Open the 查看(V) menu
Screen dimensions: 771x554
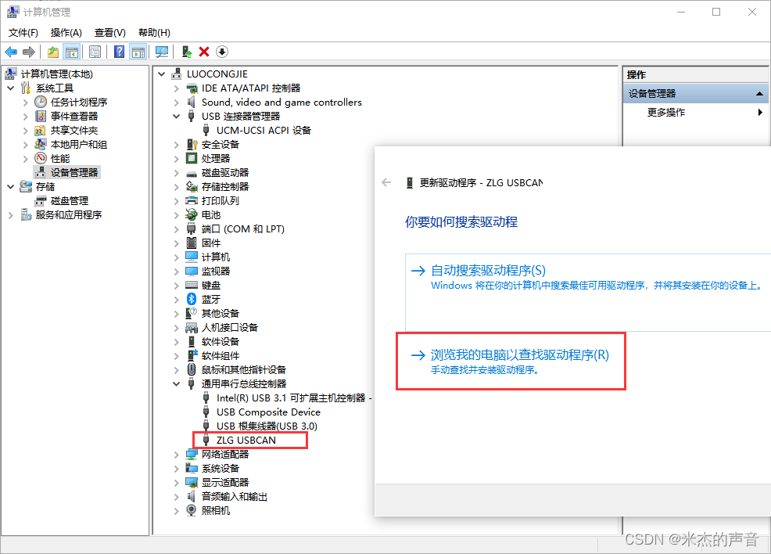click(x=110, y=32)
